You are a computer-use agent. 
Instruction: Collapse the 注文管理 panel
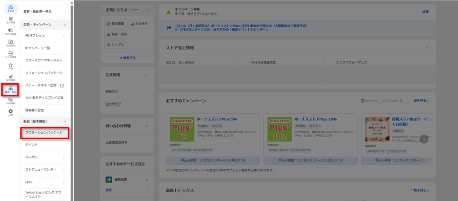[x=147, y=75]
